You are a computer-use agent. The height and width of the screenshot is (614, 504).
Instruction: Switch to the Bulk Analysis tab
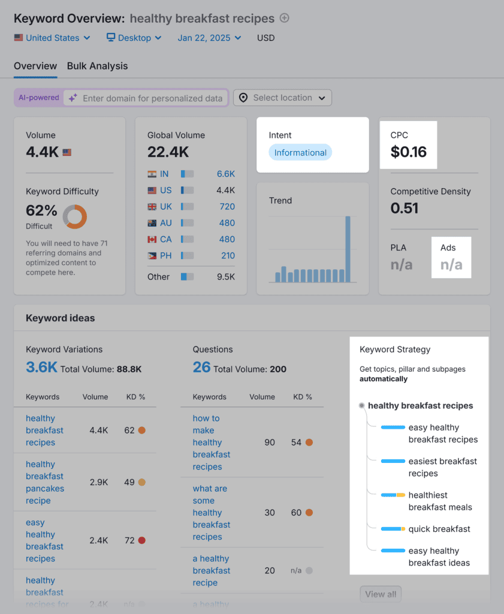click(97, 66)
